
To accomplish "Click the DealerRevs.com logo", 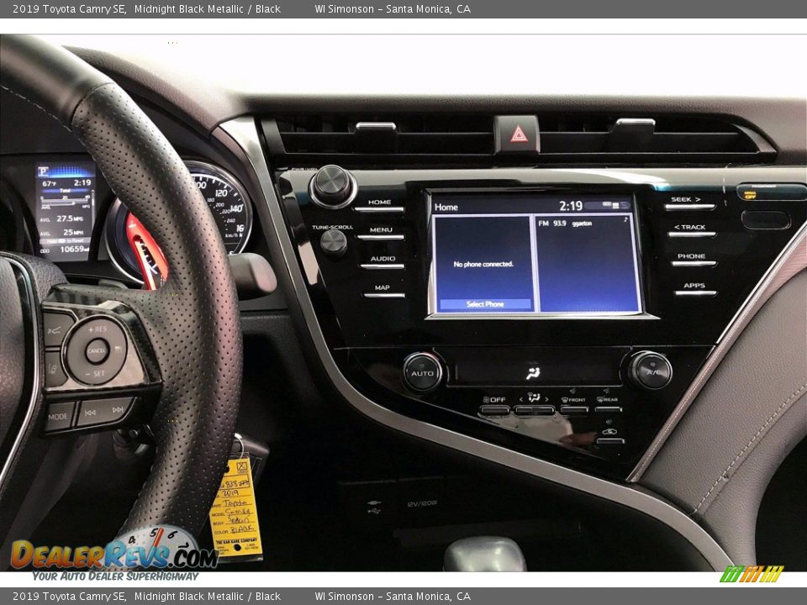I will [114, 554].
